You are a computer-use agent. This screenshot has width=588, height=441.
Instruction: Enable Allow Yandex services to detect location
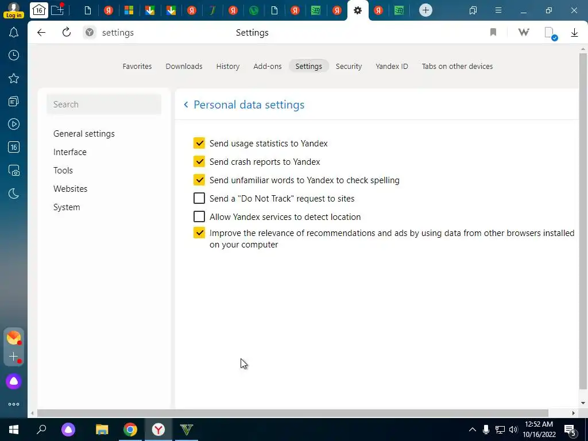pyautogui.click(x=199, y=216)
